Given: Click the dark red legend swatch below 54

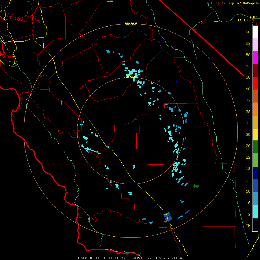Looking at the screenshot, I should 255,70.
